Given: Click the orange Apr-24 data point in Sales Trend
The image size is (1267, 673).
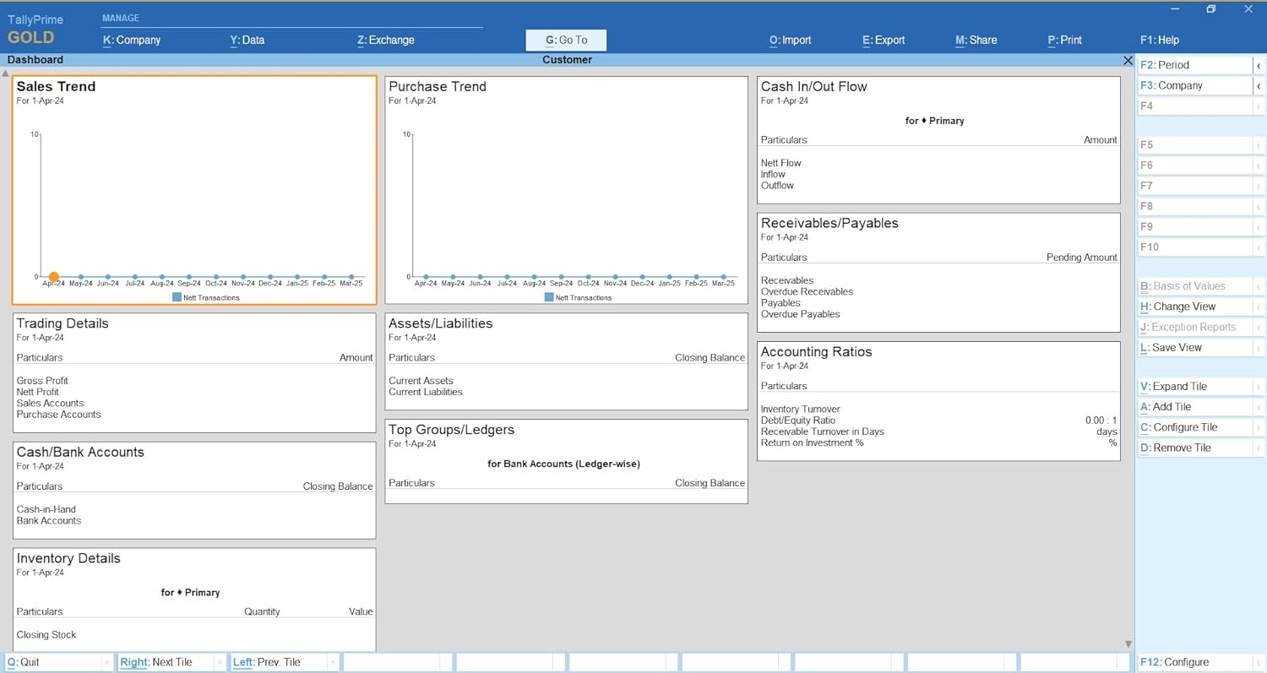Looking at the screenshot, I should pyautogui.click(x=54, y=277).
